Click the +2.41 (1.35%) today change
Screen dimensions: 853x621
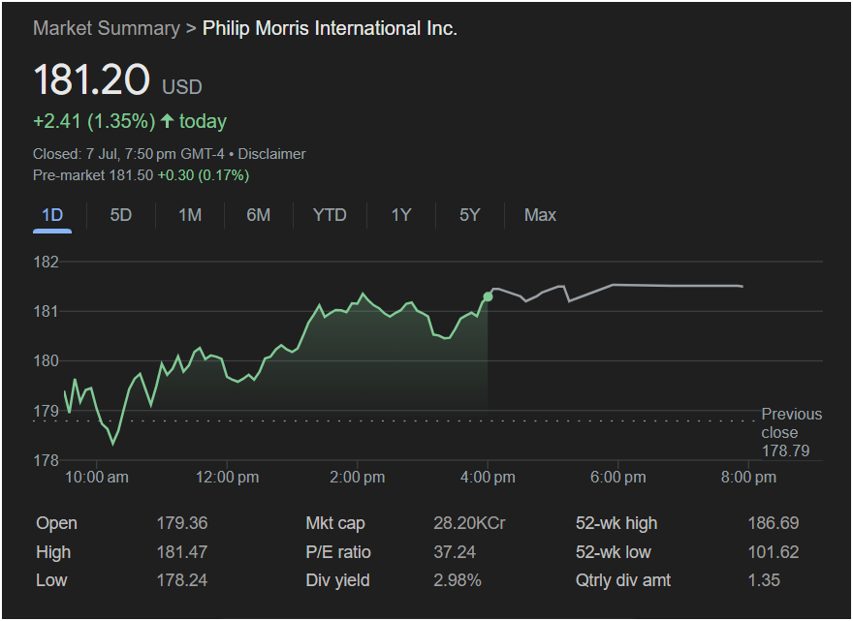130,121
